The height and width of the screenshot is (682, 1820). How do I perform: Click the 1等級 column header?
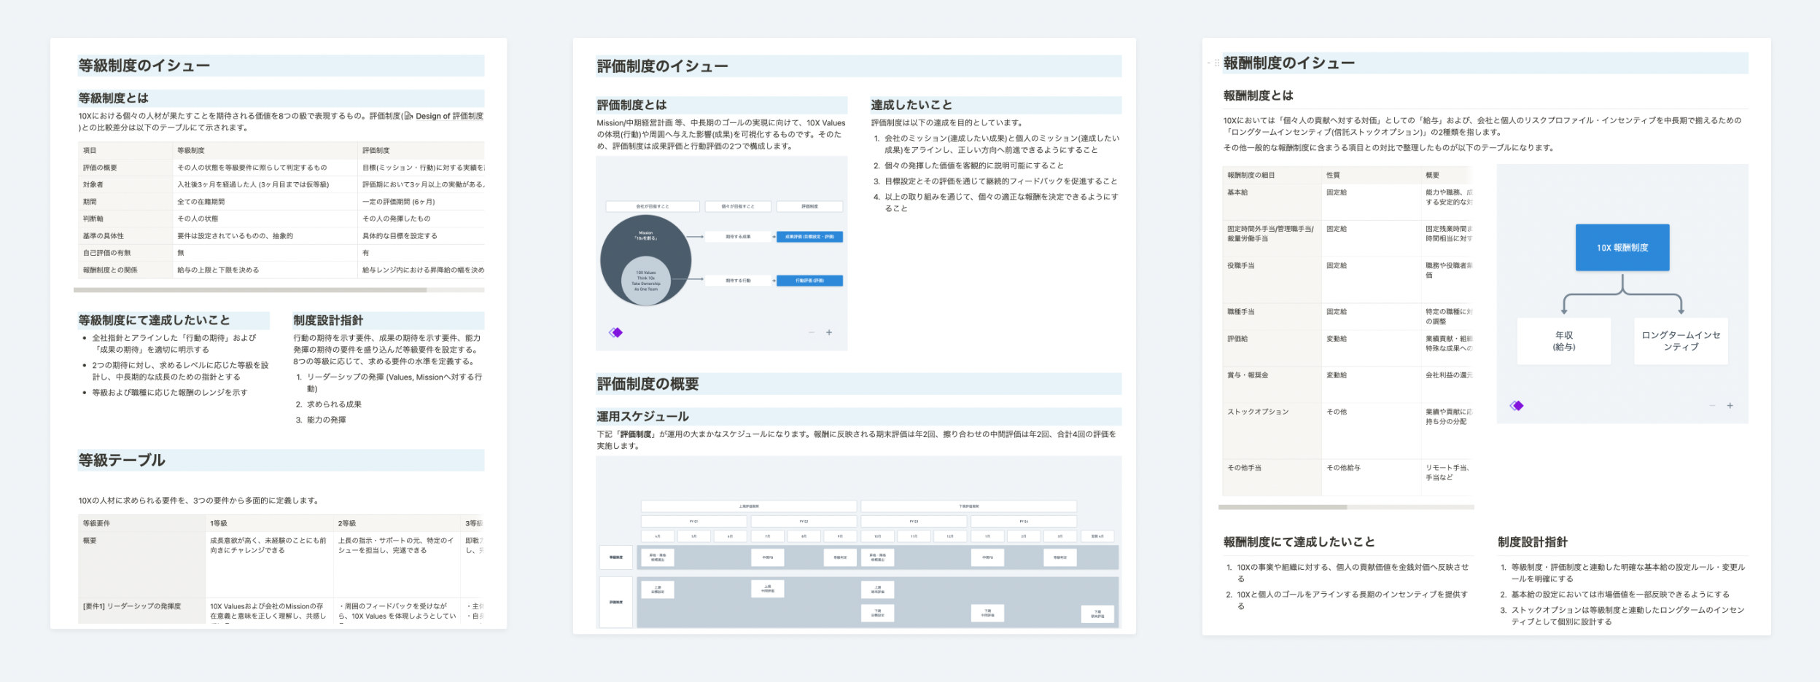[x=270, y=523]
